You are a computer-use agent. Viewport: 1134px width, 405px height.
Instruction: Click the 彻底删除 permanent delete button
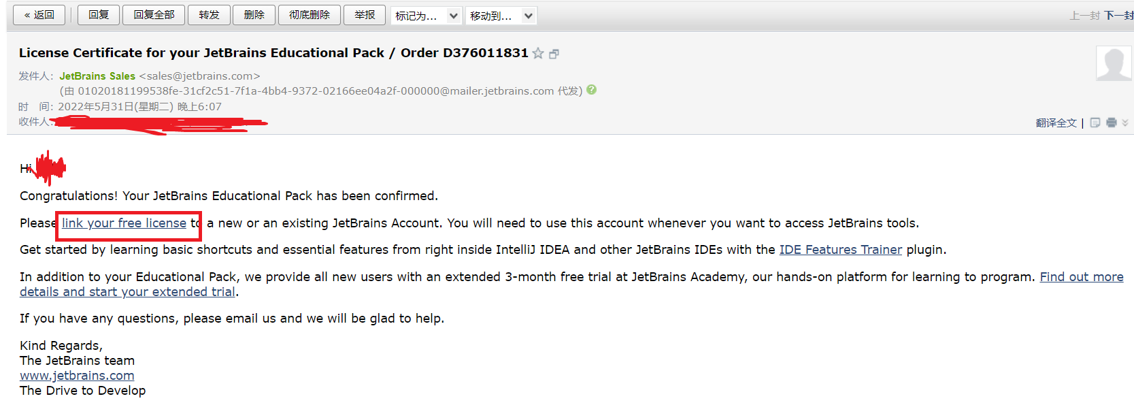pyautogui.click(x=309, y=15)
